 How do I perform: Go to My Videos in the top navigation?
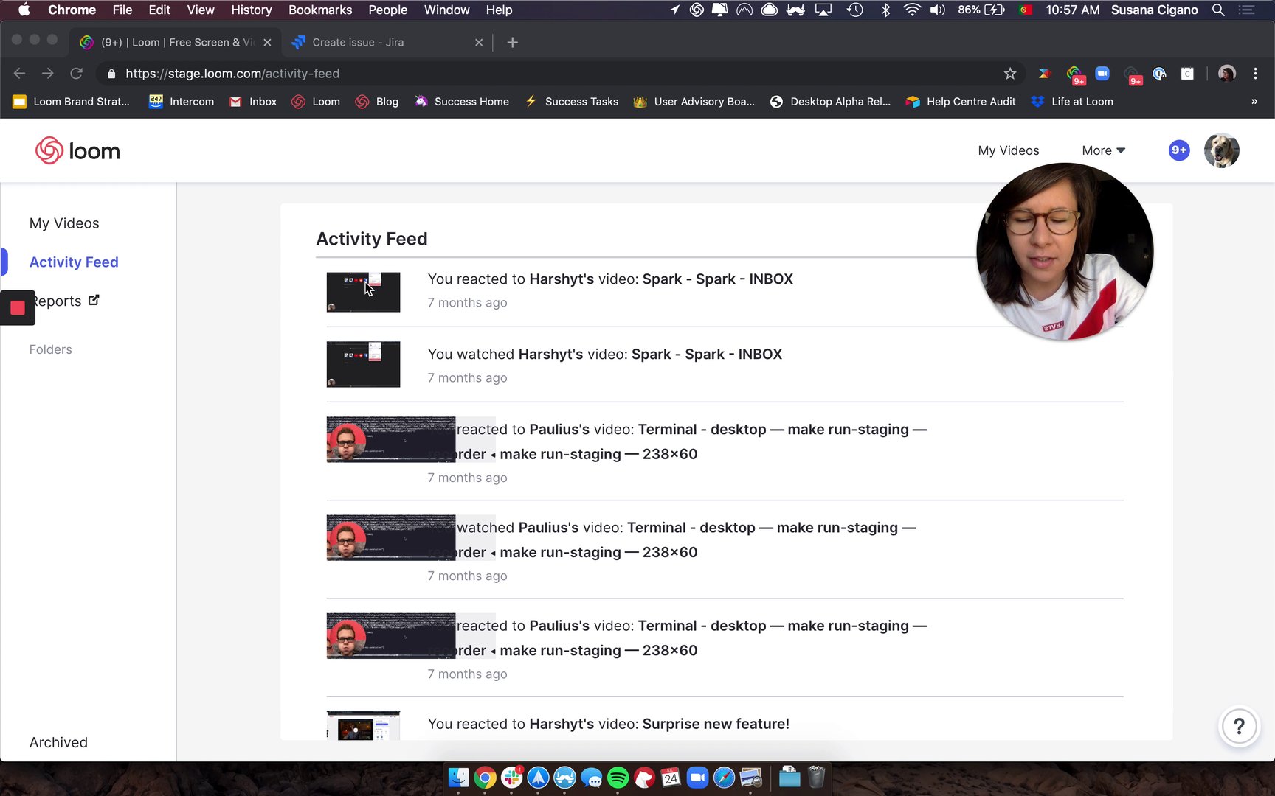[x=1008, y=150]
